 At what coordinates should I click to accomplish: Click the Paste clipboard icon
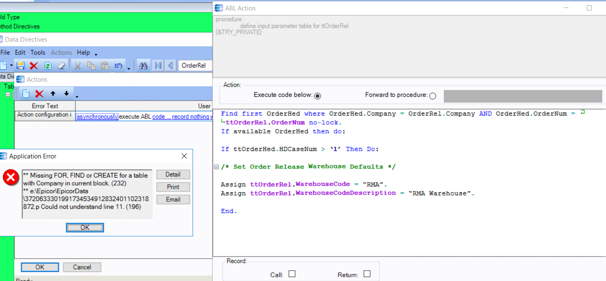point(105,65)
